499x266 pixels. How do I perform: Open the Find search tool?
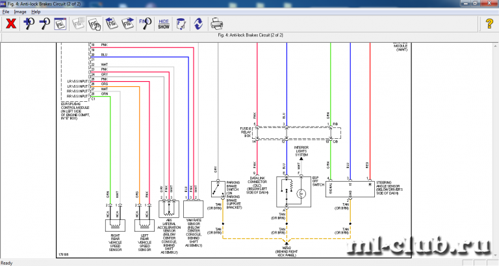145,24
